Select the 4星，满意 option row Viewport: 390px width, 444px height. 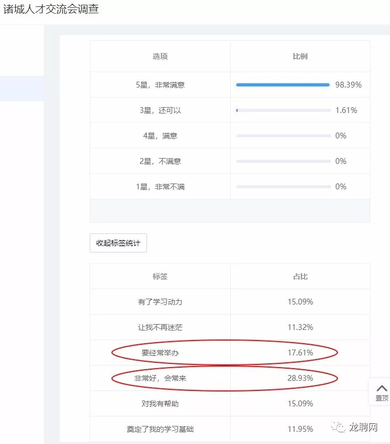pyautogui.click(x=230, y=136)
